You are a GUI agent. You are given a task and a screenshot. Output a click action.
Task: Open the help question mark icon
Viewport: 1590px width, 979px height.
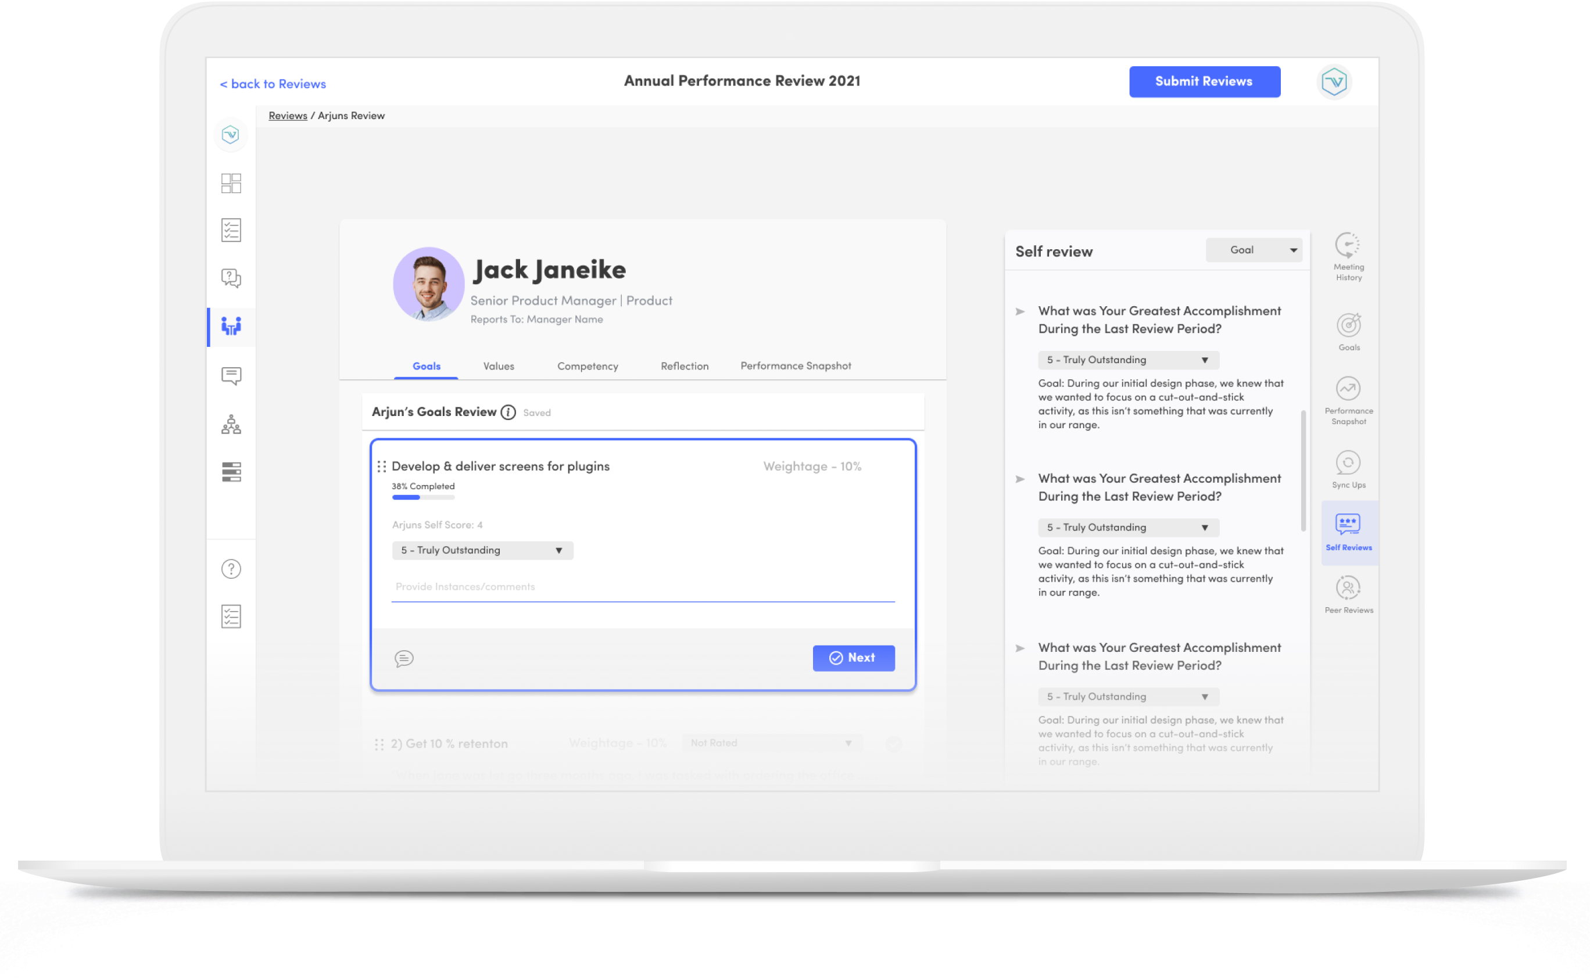click(x=231, y=569)
